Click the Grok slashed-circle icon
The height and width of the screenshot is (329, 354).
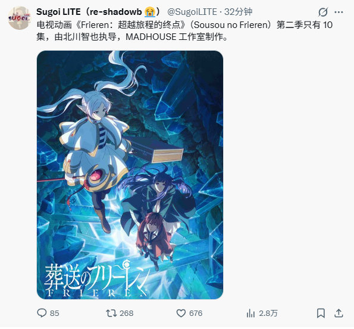click(323, 12)
